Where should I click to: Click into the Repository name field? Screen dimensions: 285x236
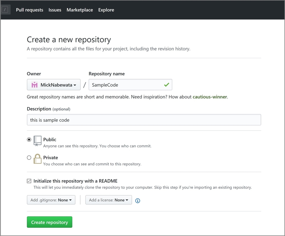[x=130, y=85]
